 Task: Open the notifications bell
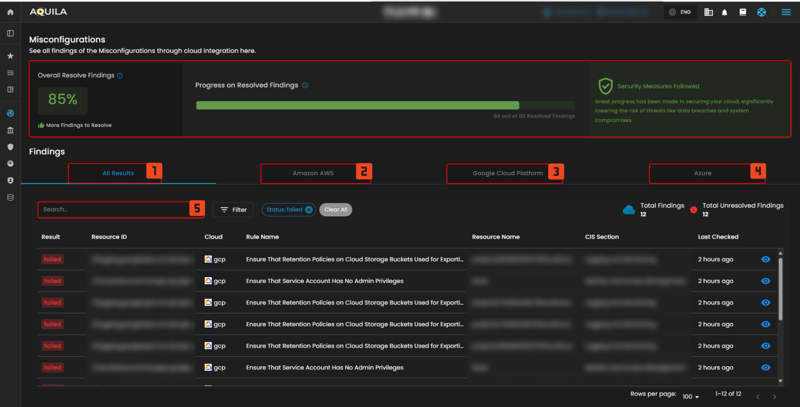coord(724,12)
